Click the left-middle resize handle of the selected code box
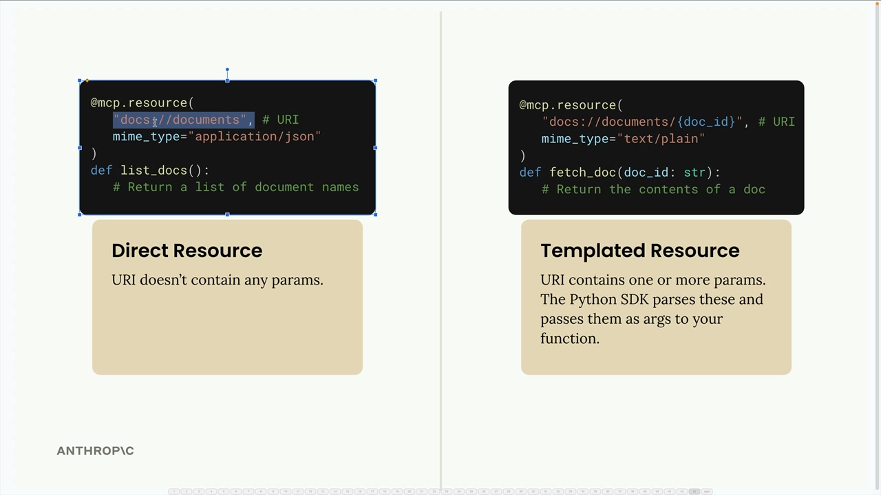The image size is (881, 495). (80, 148)
